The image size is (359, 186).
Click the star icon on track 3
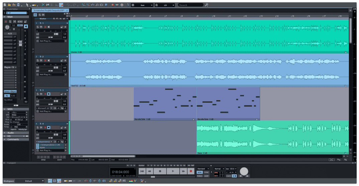pos(65,94)
